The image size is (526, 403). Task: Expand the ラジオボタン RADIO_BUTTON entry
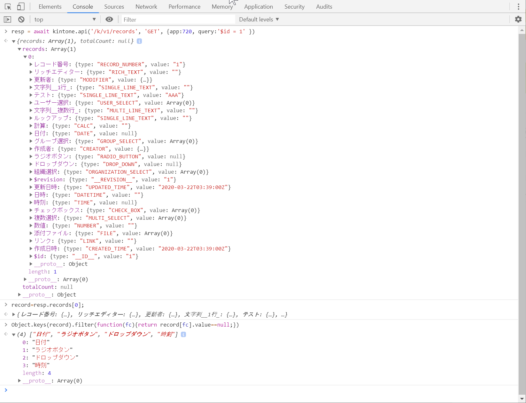point(31,156)
